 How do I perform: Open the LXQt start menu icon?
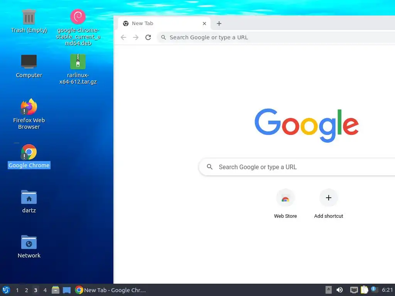pos(6,290)
